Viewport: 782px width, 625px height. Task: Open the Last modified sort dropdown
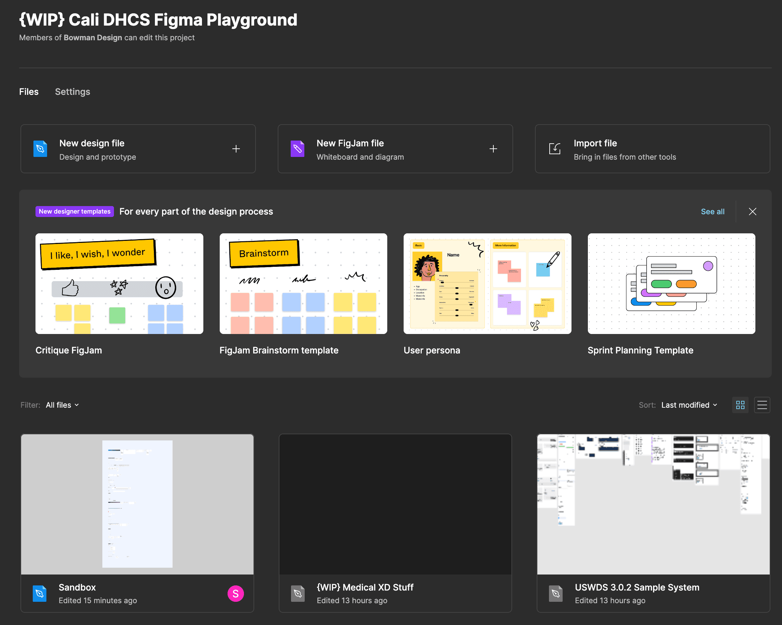tap(689, 405)
